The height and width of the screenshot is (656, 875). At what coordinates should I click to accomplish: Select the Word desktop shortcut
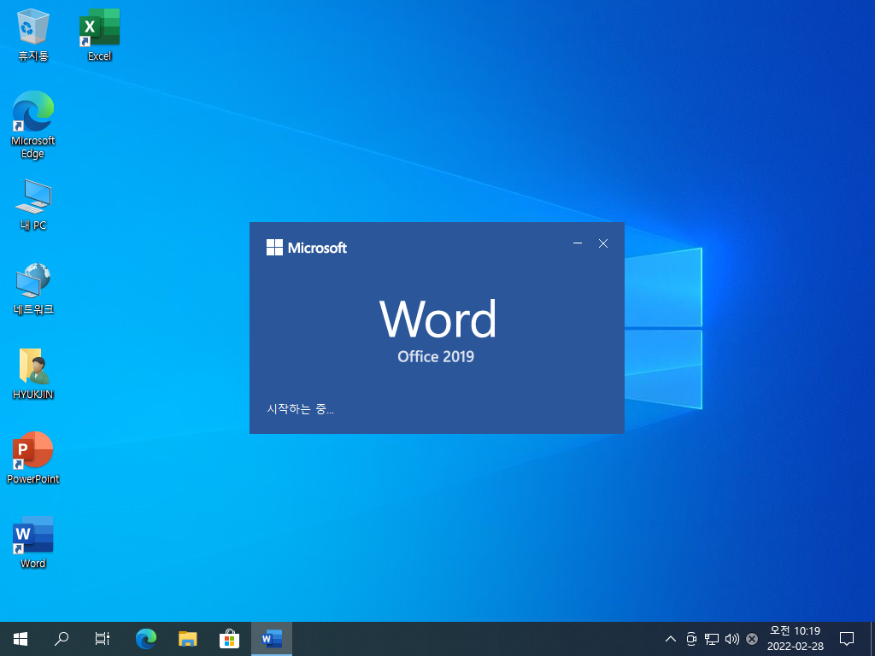[x=33, y=542]
